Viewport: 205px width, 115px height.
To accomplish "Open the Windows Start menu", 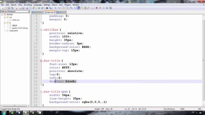I will click(x=4, y=113).
